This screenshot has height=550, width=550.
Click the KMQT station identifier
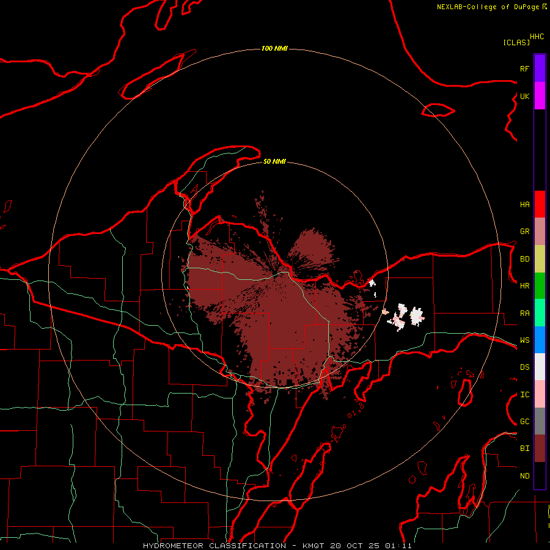[313, 546]
